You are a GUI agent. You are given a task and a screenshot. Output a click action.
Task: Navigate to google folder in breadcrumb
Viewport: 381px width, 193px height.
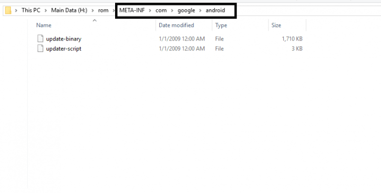(187, 10)
